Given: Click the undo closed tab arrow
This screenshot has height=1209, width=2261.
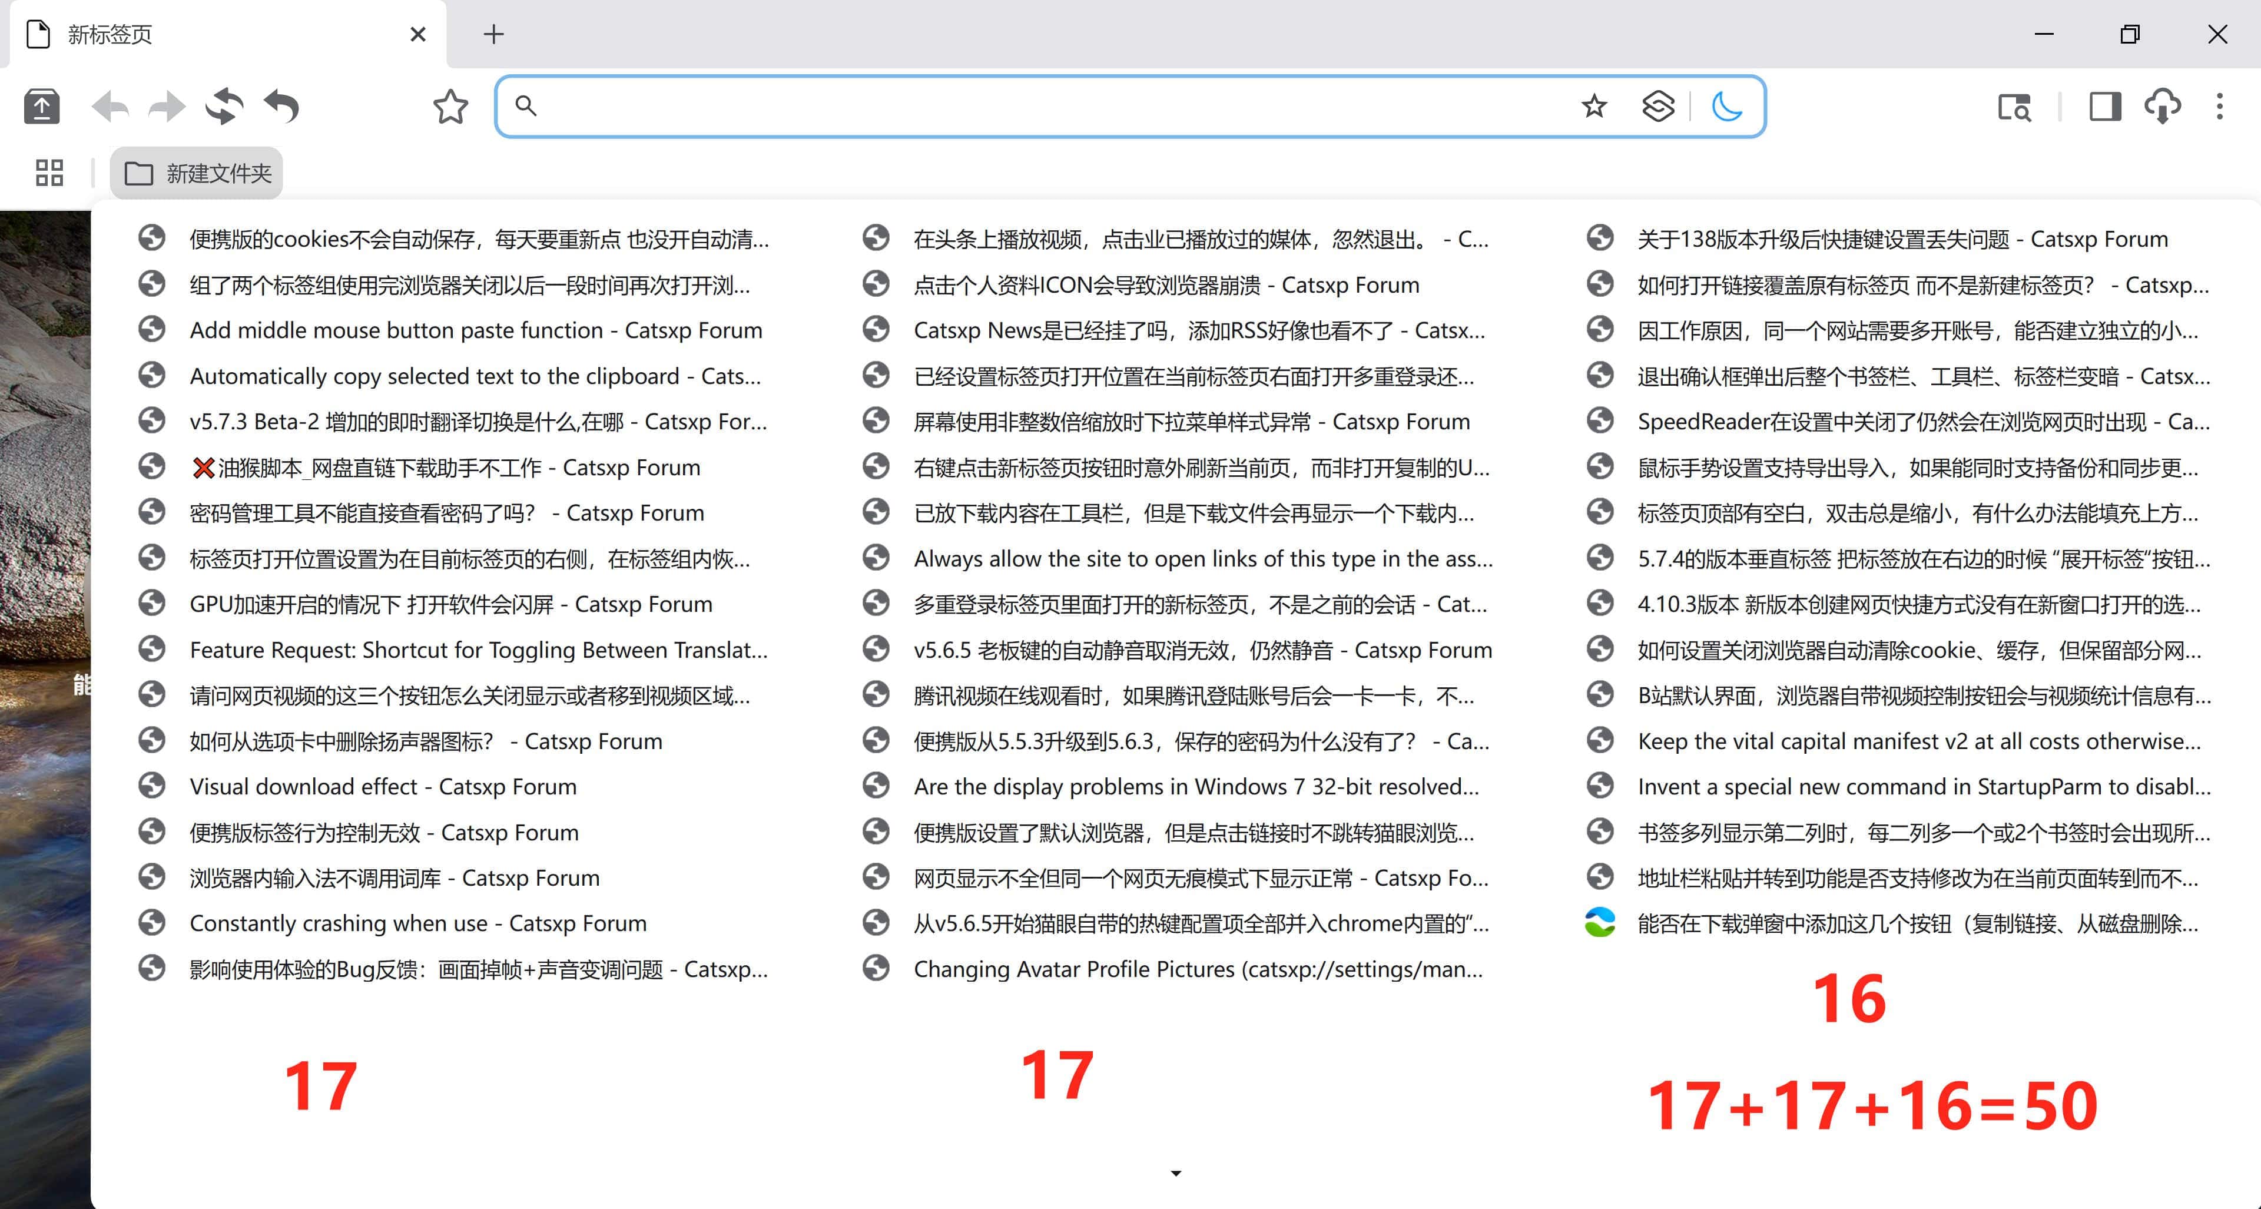Looking at the screenshot, I should pyautogui.click(x=282, y=106).
